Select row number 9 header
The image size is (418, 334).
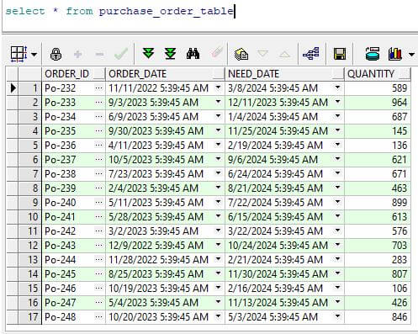(x=30, y=203)
